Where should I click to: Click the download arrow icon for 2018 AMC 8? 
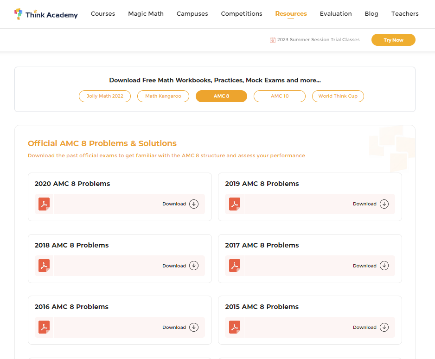point(194,266)
